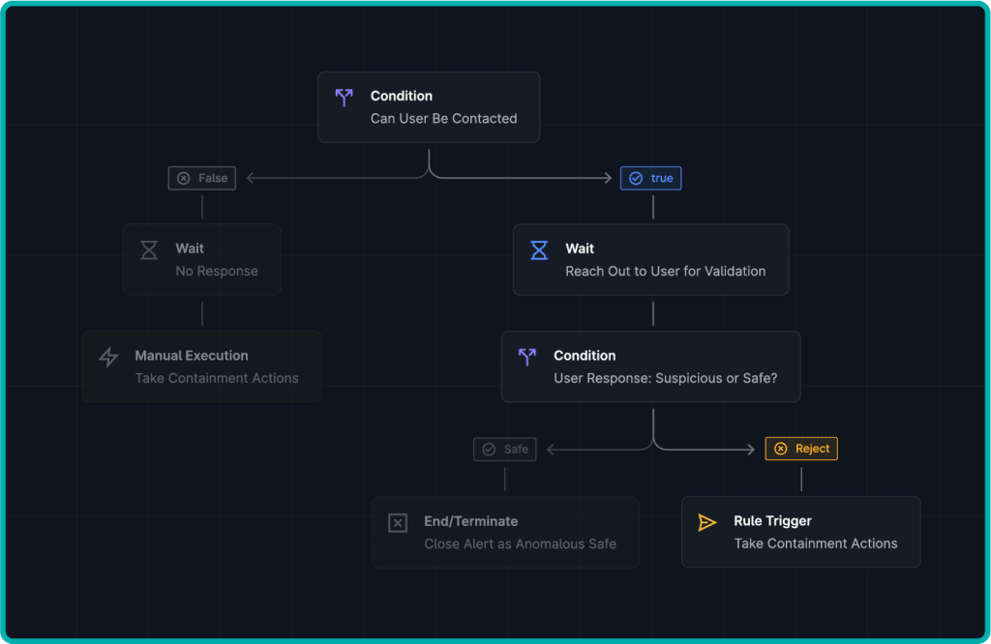Select the Close Alert as Anomalous Safe node
991x644 pixels.
(505, 532)
